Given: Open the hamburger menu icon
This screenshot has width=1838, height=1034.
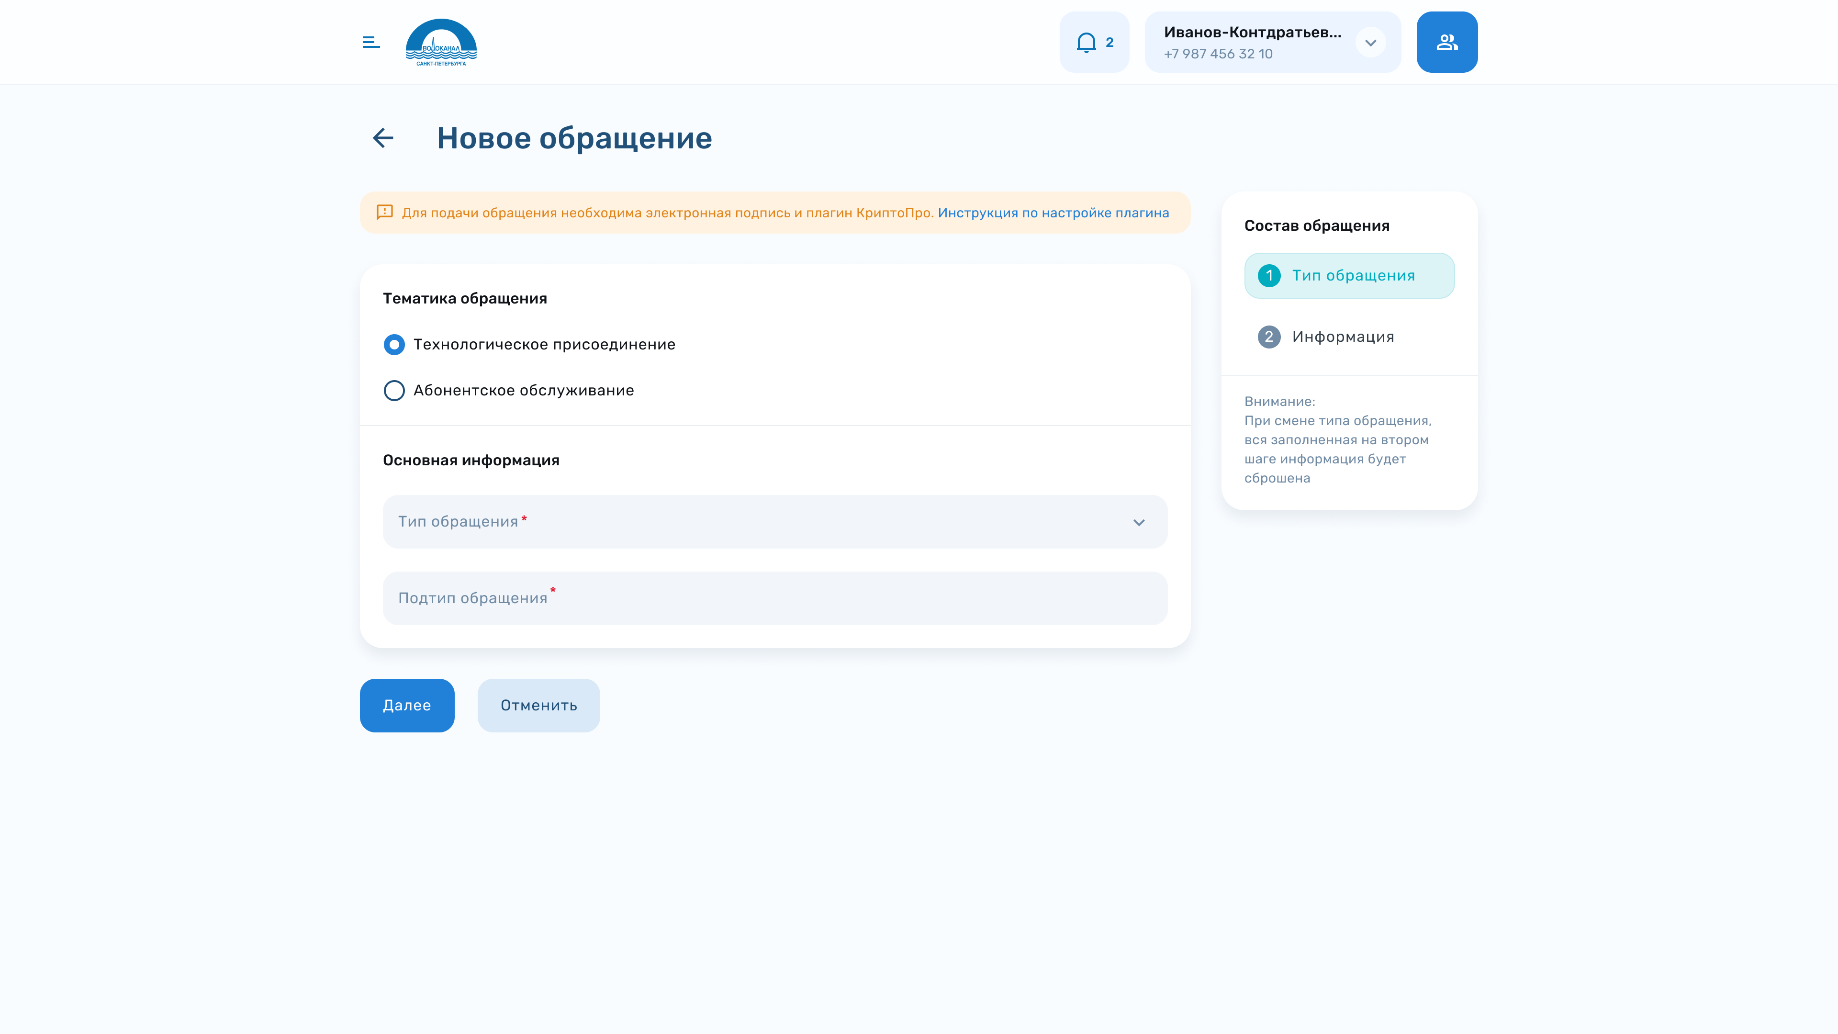Looking at the screenshot, I should [x=370, y=42].
